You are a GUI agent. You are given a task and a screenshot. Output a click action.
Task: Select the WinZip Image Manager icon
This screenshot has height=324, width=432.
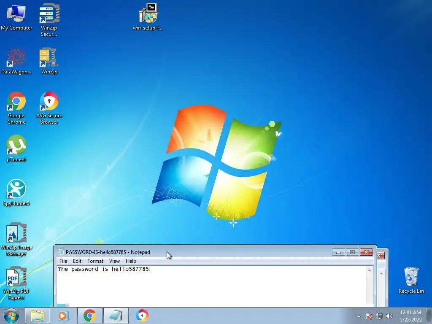(x=16, y=240)
